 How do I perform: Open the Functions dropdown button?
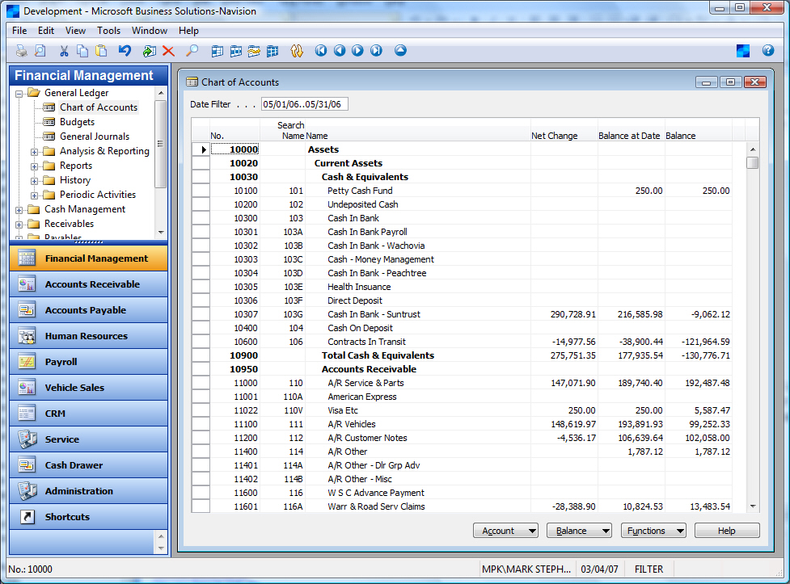pos(653,531)
